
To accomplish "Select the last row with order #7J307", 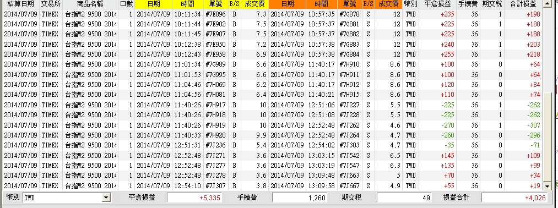I will (x=272, y=185).
